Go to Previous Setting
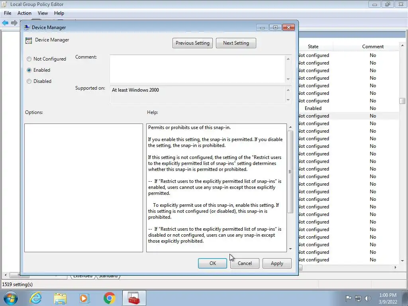 pyautogui.click(x=192, y=43)
